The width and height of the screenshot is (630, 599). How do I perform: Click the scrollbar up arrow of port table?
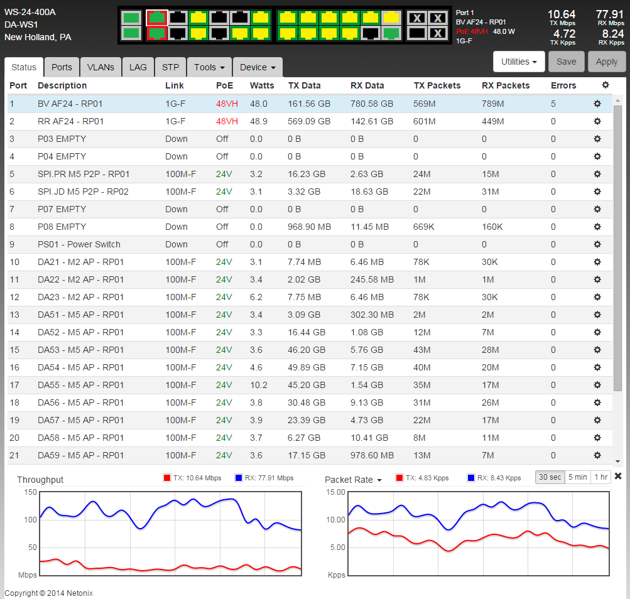[x=617, y=100]
